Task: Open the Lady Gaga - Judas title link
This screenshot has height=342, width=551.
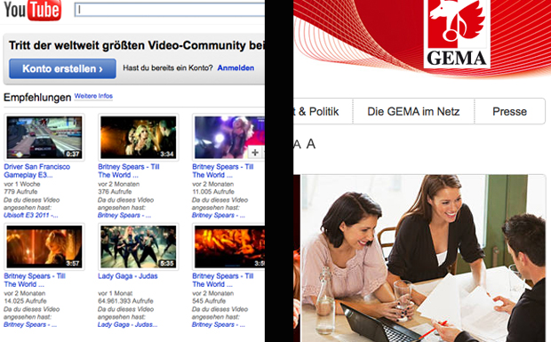Action: click(x=128, y=276)
